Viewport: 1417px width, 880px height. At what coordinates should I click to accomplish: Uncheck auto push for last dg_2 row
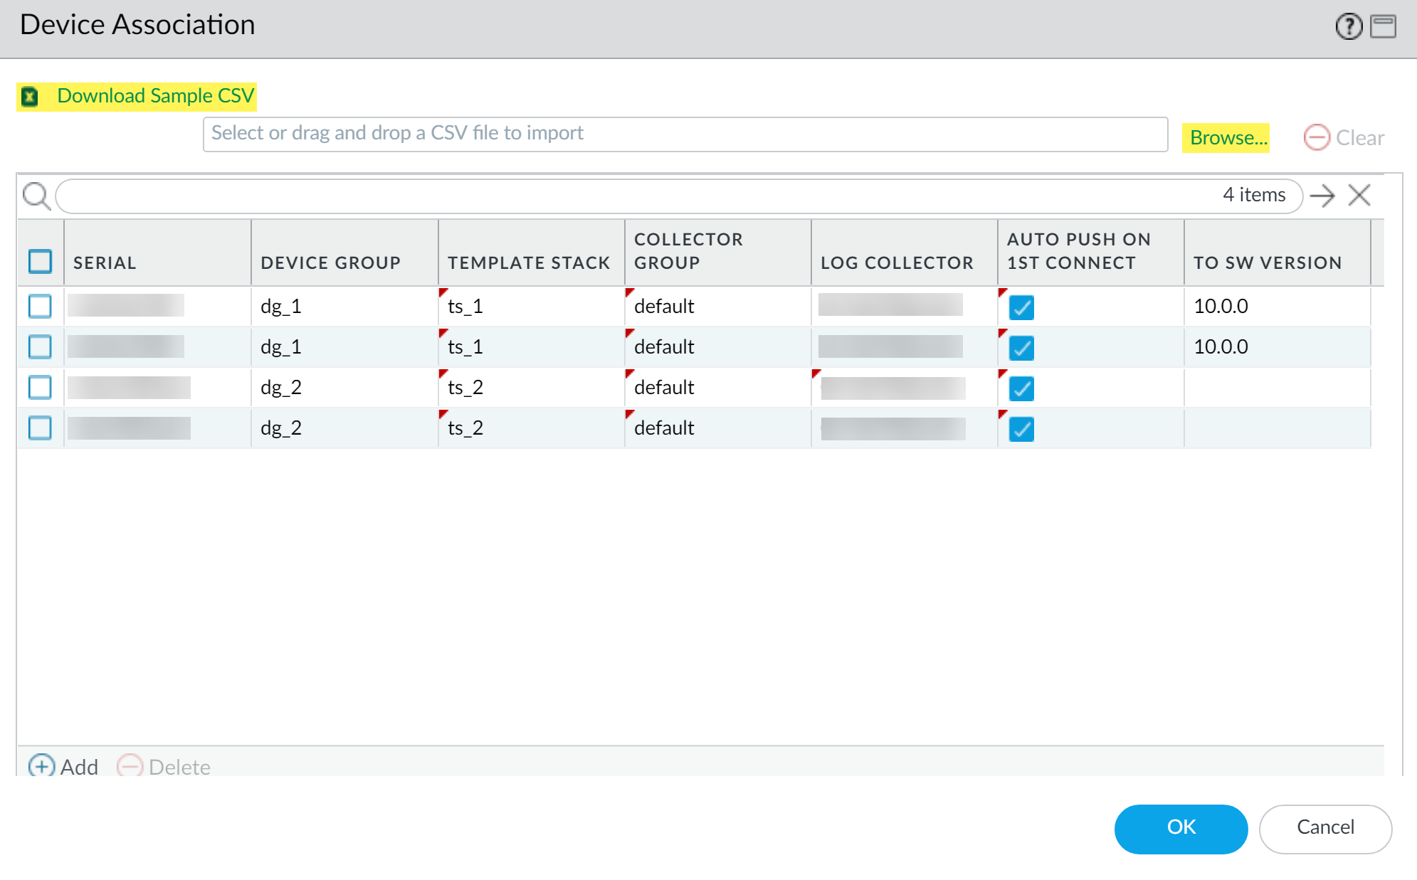coord(1021,429)
